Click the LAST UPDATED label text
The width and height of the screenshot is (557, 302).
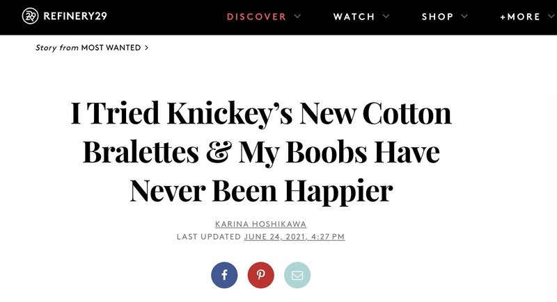coord(209,237)
